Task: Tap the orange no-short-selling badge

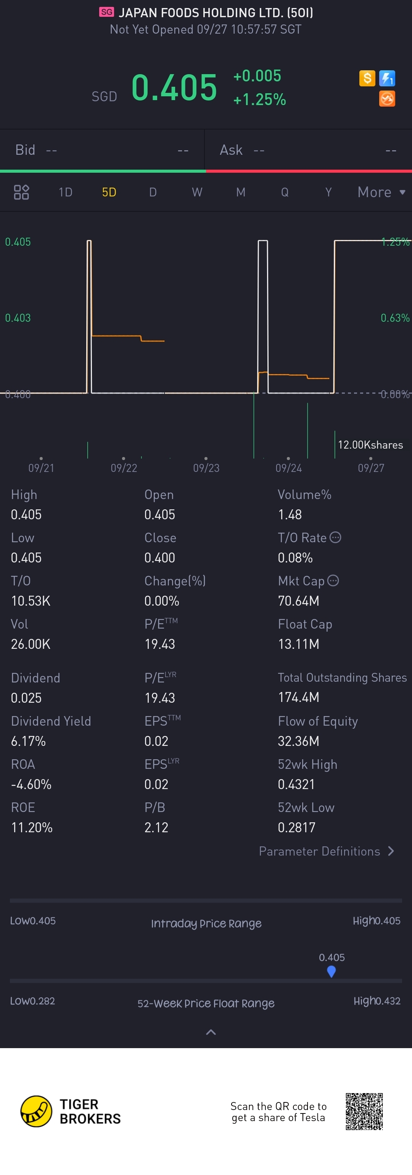Action: click(x=387, y=99)
